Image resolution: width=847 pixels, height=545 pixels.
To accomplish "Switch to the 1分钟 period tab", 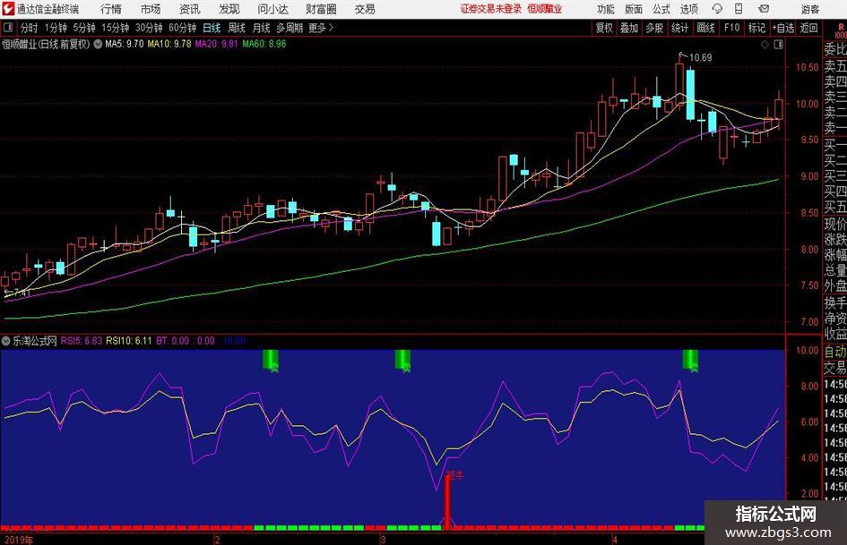I will point(56,28).
